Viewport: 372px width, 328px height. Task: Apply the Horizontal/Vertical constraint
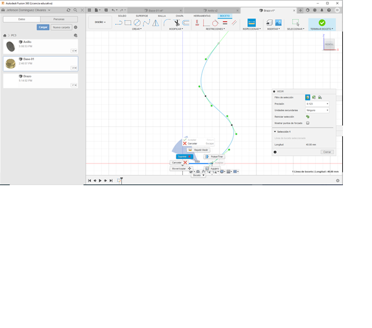point(197,23)
